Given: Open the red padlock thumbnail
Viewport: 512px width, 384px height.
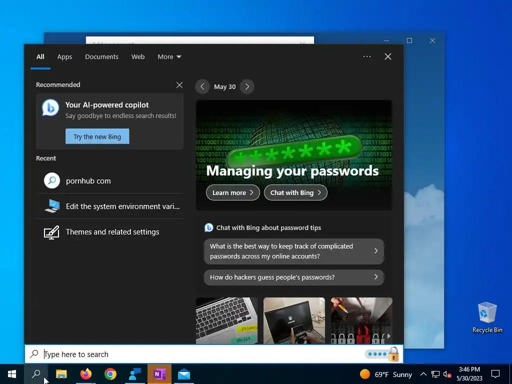Looking at the screenshot, I should [361, 320].
